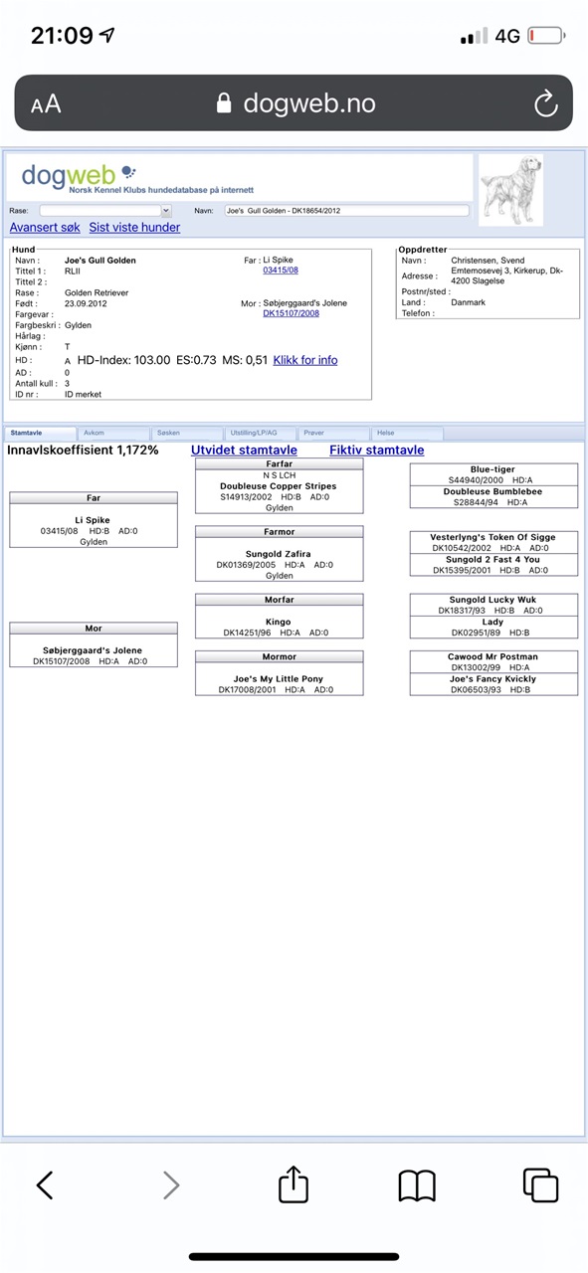Tap the Safari forward arrow
This screenshot has height=1273, width=588.
pos(171,1184)
